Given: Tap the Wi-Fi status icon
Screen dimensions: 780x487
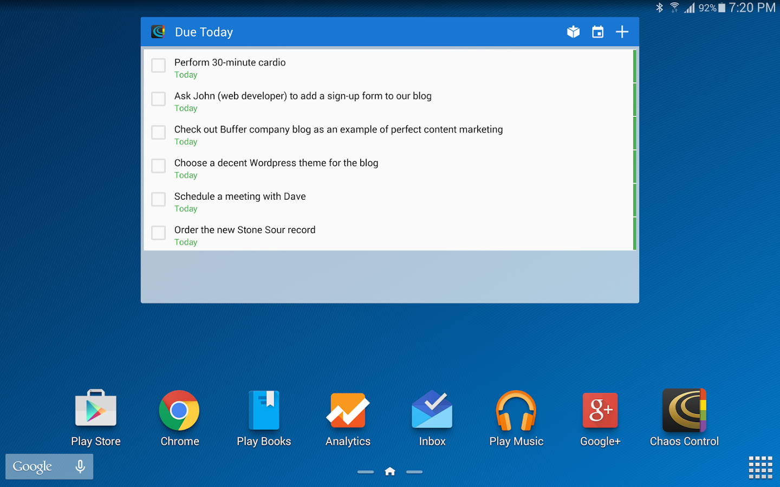Looking at the screenshot, I should point(674,8).
